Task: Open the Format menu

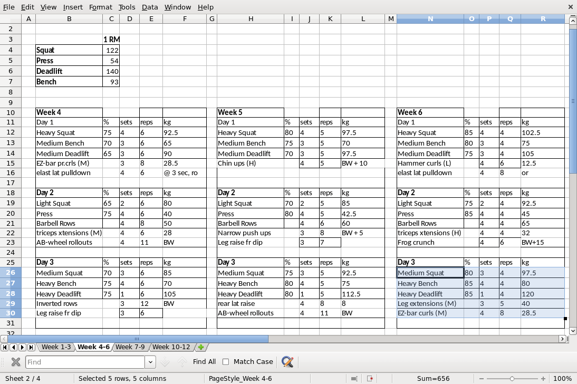Action: point(100,7)
